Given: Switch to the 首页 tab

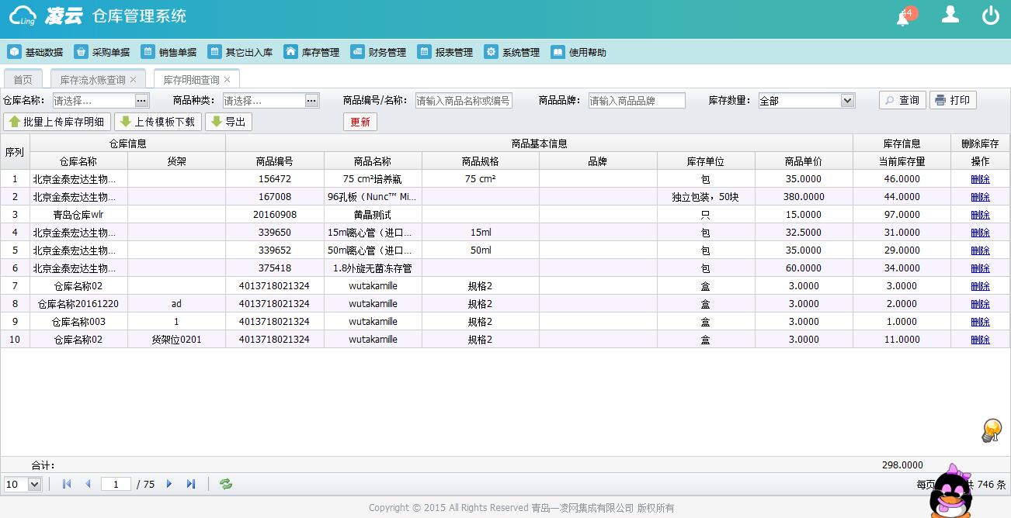Looking at the screenshot, I should point(23,80).
